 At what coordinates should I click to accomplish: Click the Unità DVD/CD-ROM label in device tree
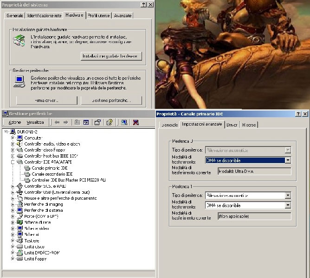point(42,253)
